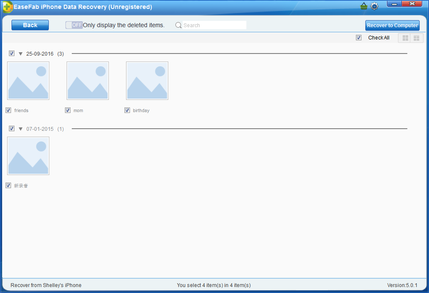Go back with the Back button

[x=30, y=25]
